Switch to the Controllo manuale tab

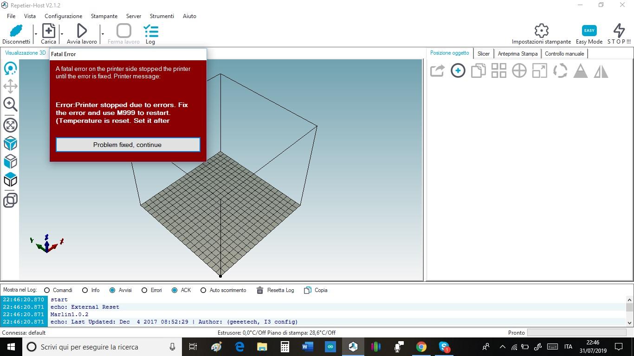click(x=564, y=54)
